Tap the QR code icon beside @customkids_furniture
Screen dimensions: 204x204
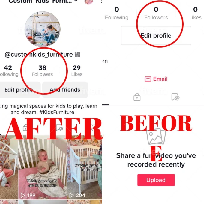pos(77,55)
